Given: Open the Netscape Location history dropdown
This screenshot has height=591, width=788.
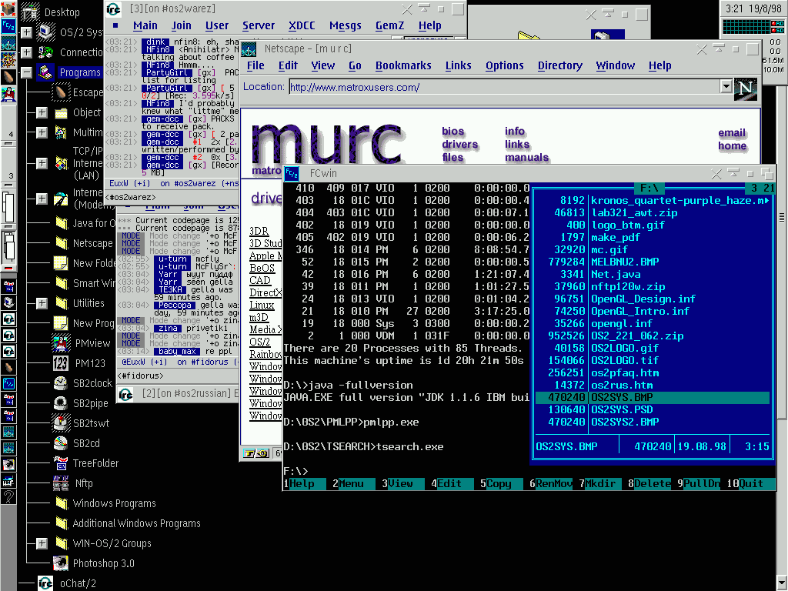Looking at the screenshot, I should pos(726,87).
